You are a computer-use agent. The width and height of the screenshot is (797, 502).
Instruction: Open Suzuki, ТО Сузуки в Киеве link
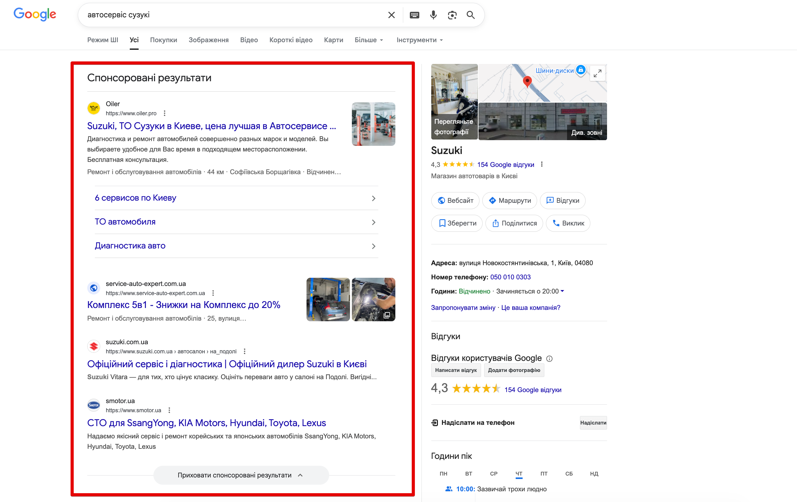pyautogui.click(x=211, y=126)
